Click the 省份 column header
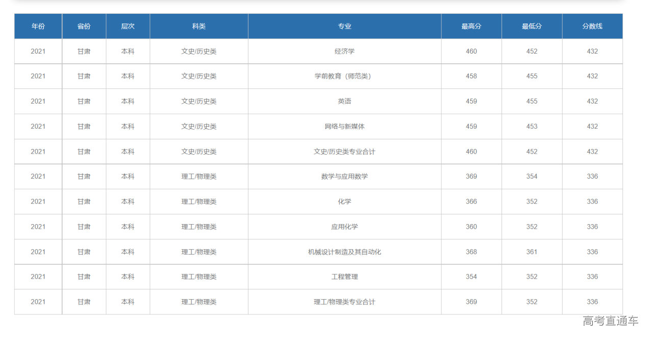 84,26
